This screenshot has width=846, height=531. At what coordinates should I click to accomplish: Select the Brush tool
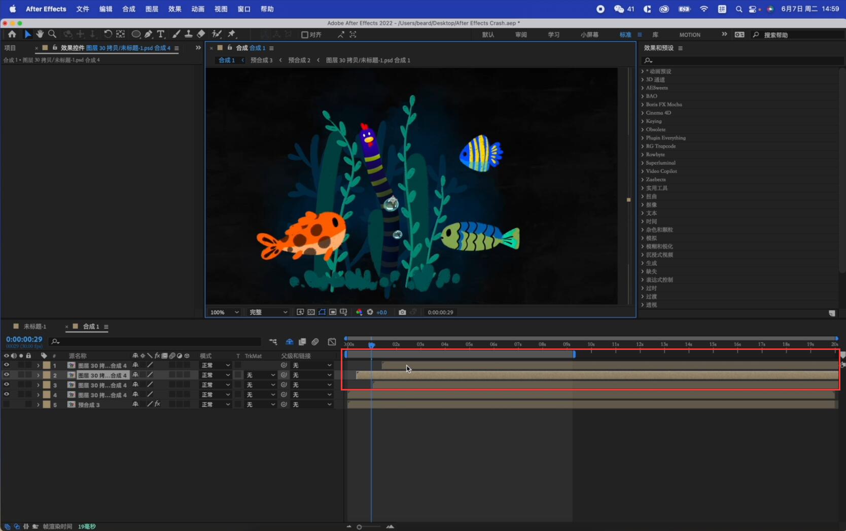point(176,34)
